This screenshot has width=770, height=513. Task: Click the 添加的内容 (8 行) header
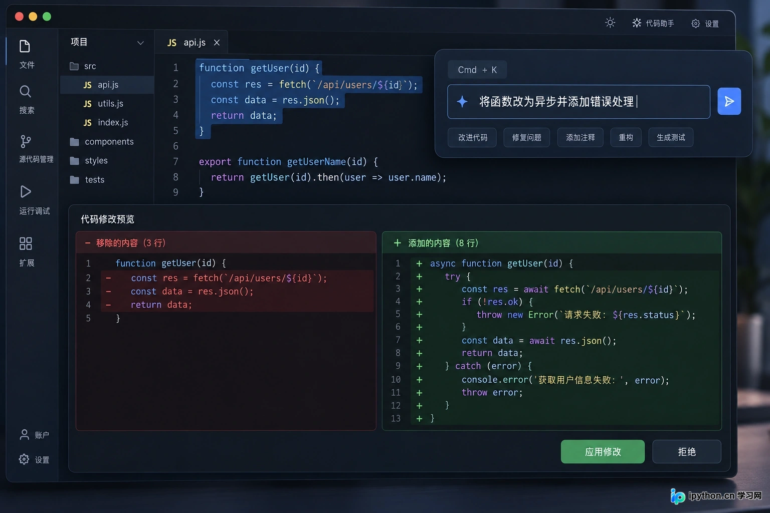551,243
